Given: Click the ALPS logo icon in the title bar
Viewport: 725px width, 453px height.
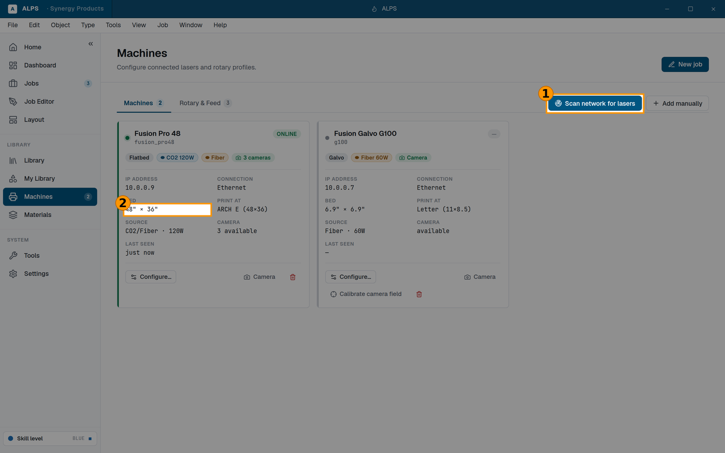Looking at the screenshot, I should pyautogui.click(x=12, y=9).
